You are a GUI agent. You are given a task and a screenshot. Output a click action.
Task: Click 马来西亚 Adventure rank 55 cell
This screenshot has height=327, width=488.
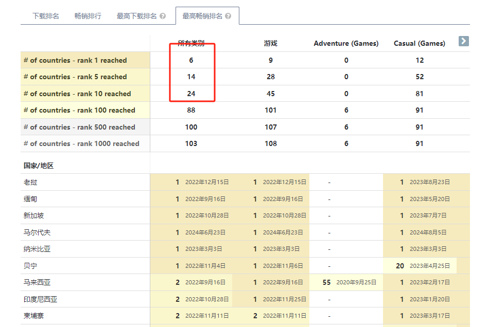coord(346,282)
